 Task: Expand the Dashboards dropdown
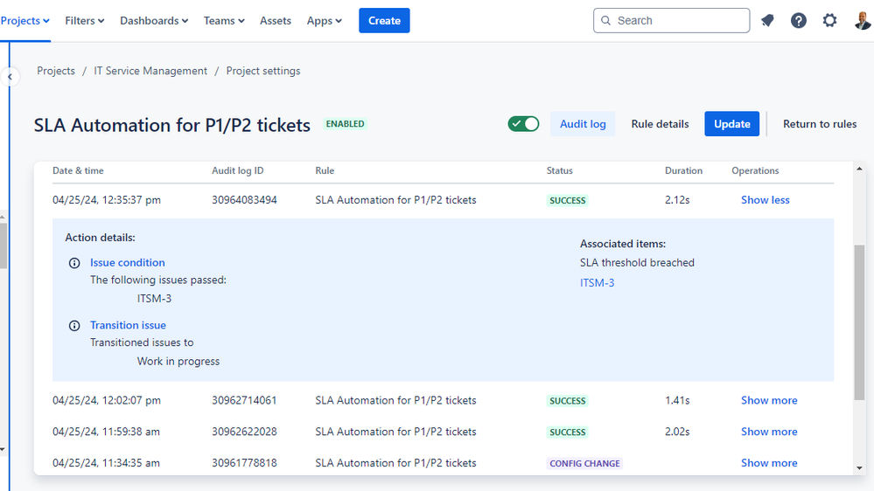[154, 20]
